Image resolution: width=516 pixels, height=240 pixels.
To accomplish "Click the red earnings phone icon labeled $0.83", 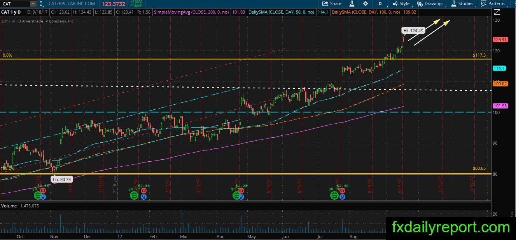I will (x=143, y=192).
